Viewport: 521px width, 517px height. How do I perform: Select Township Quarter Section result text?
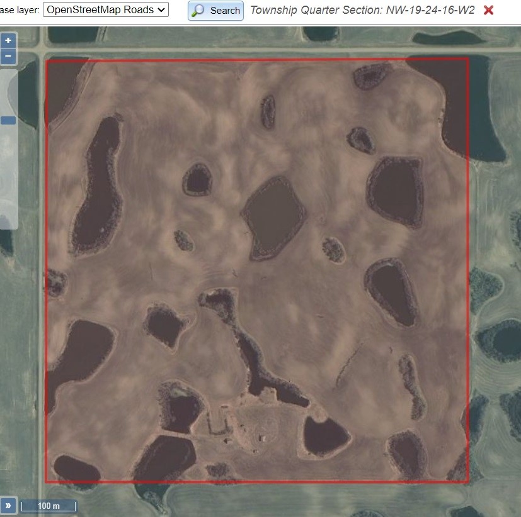click(362, 10)
